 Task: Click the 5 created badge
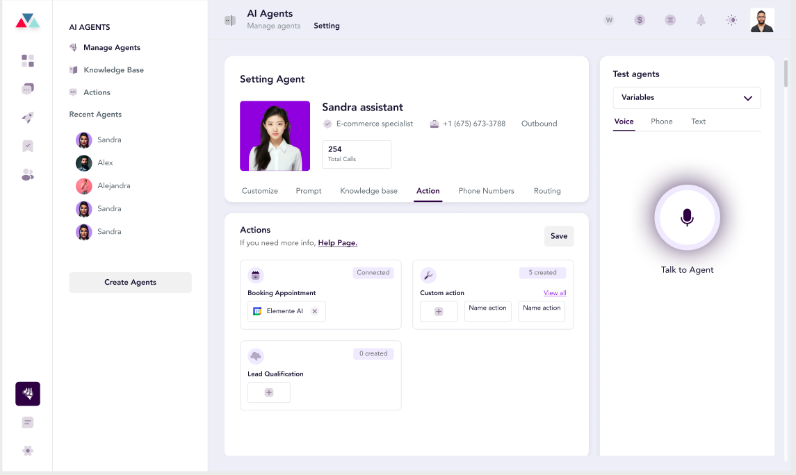(x=543, y=273)
